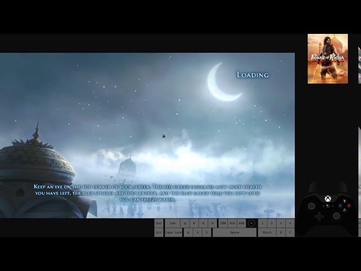Click the number 1 key on overlay
Viewport: 361px width, 271px height.
click(262, 223)
